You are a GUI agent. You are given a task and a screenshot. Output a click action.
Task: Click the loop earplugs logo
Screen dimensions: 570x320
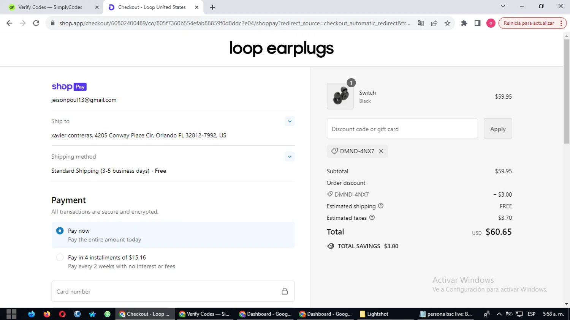click(x=281, y=49)
